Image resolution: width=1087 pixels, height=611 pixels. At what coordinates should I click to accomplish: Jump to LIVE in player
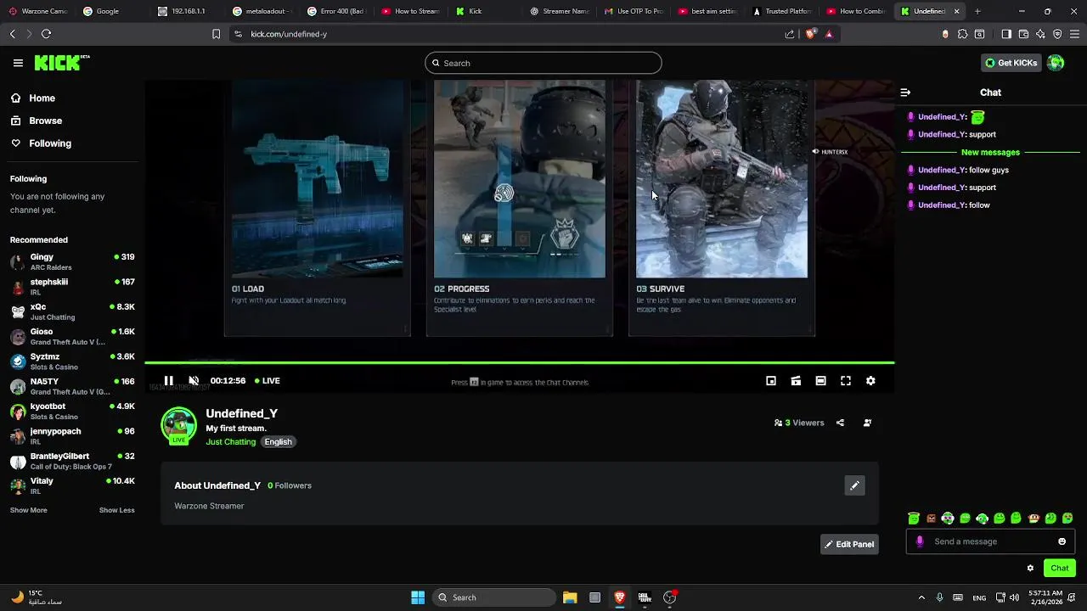pyautogui.click(x=266, y=381)
